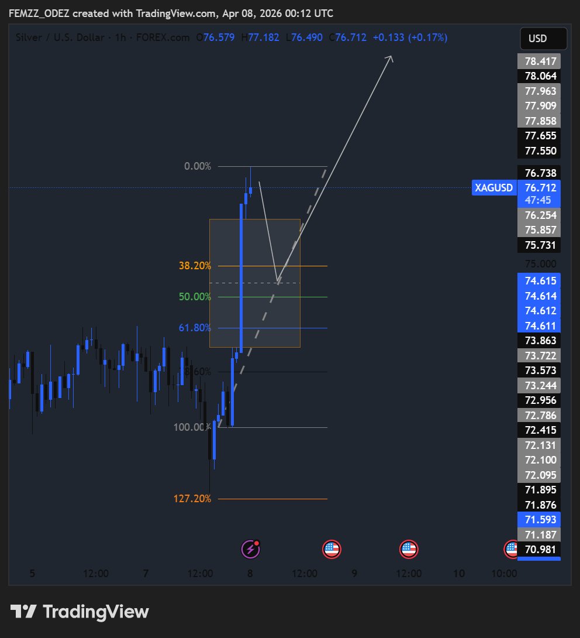Click the 71.187 price label

pyautogui.click(x=539, y=534)
